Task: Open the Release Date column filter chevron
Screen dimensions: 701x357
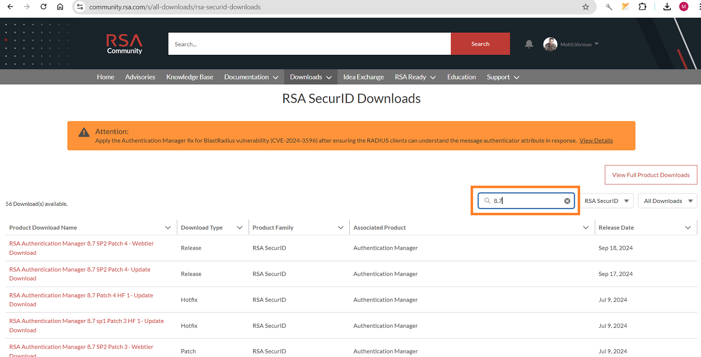Action: click(688, 227)
